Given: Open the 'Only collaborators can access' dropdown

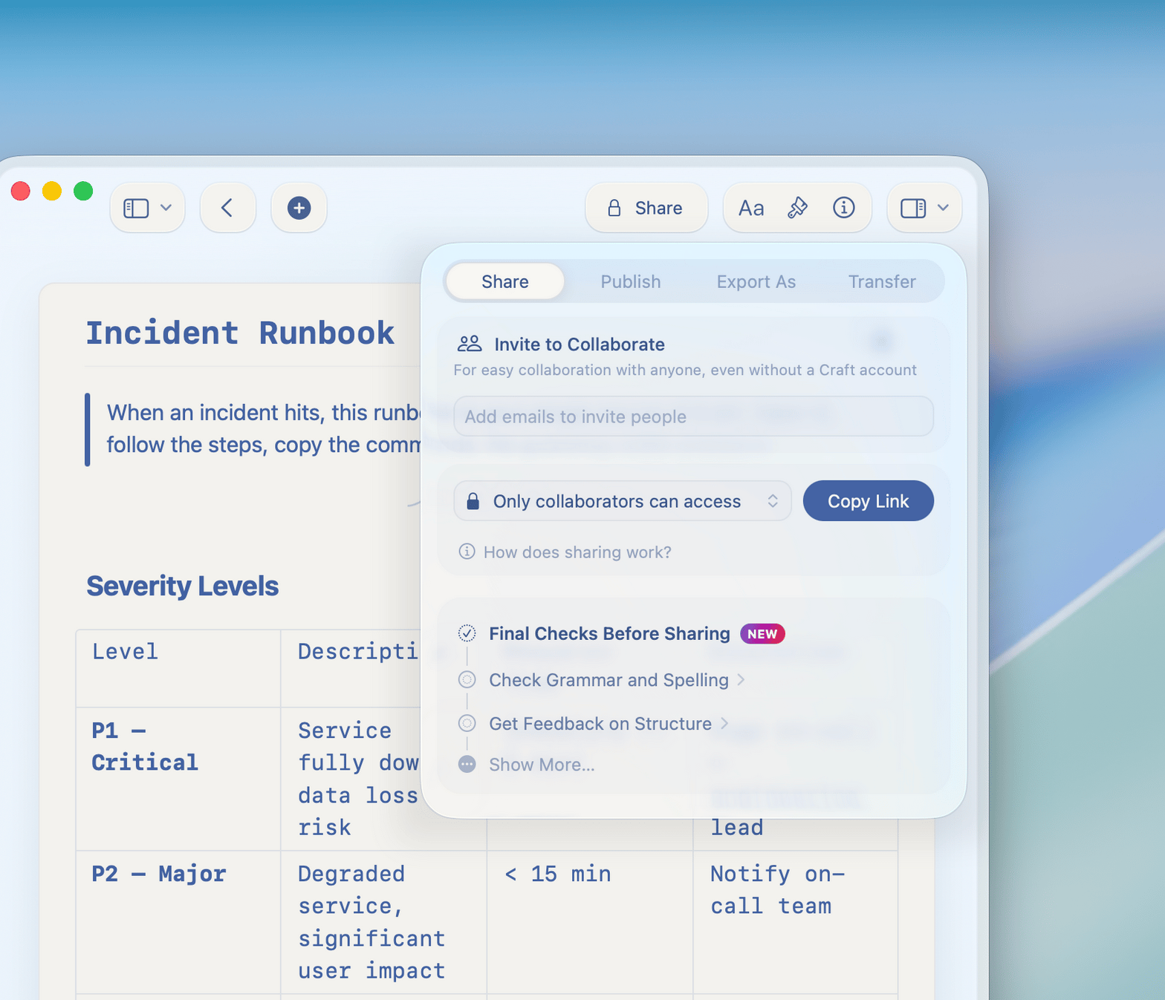Looking at the screenshot, I should 622,501.
